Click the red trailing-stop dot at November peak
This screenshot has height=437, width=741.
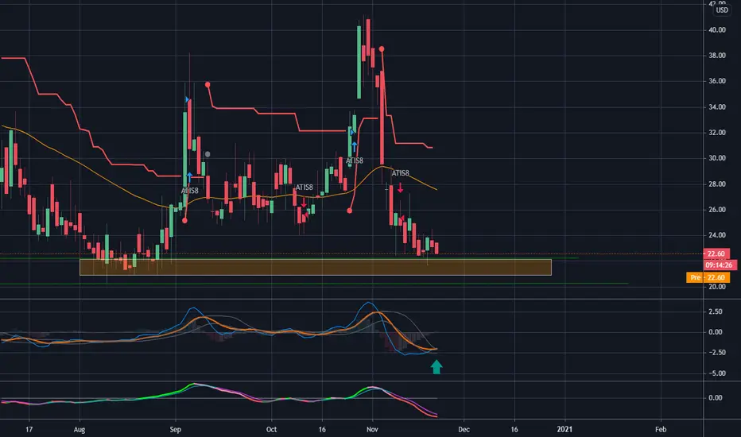[x=382, y=48]
